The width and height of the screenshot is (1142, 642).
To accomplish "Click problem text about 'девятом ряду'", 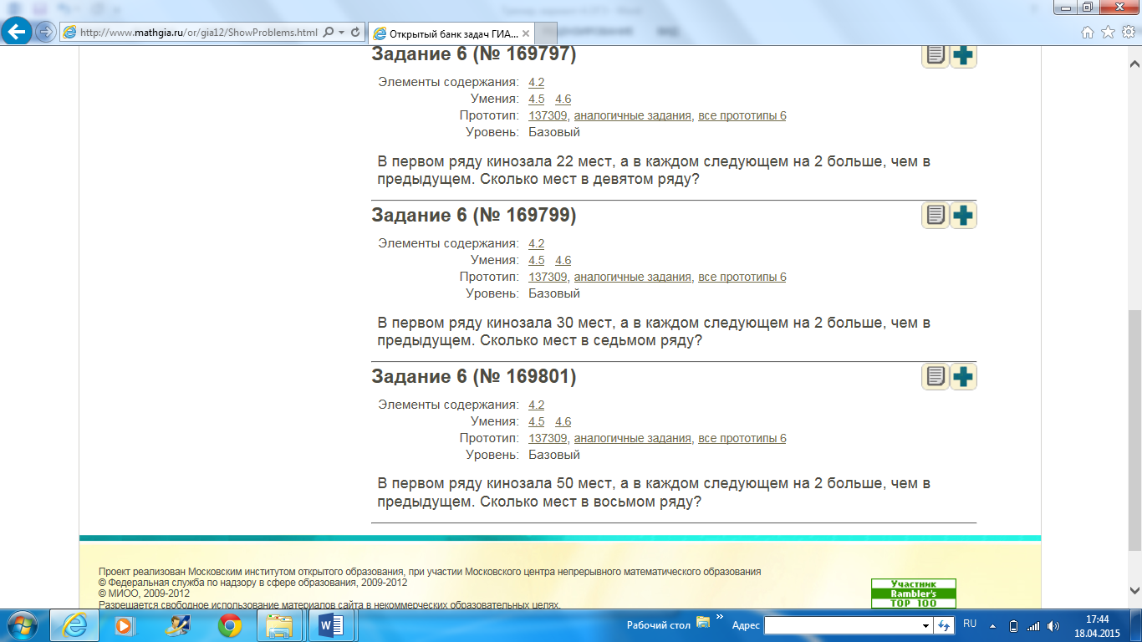I will click(654, 171).
